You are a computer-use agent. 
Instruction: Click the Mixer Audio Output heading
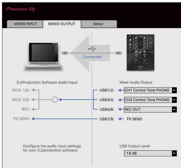[136, 82]
